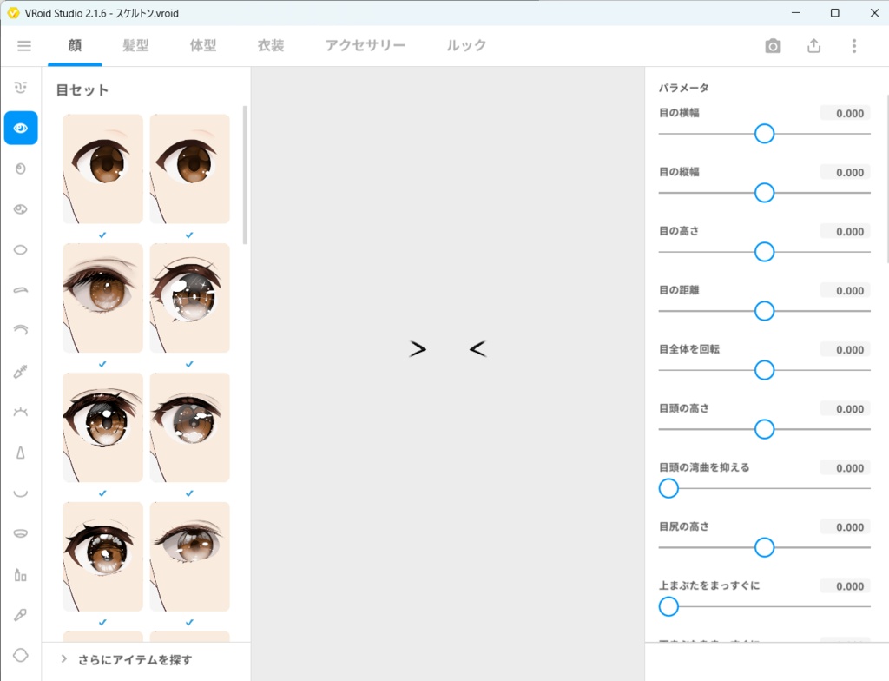The height and width of the screenshot is (681, 889).
Task: Open the Nose category icon
Action: pos(21,453)
